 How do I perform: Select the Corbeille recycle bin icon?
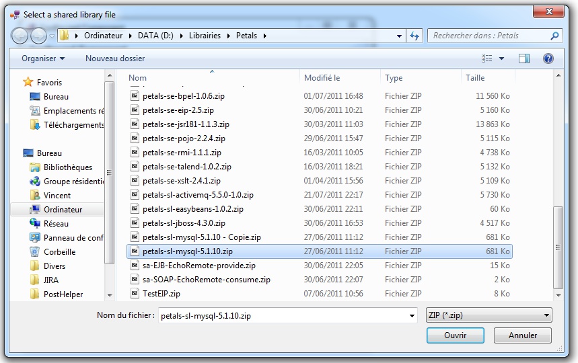coord(35,251)
